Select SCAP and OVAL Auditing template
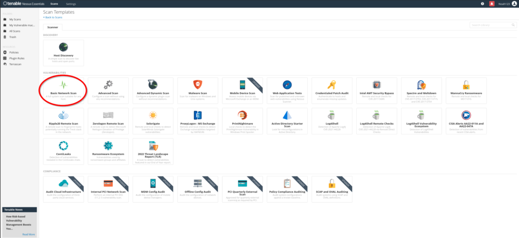Screen dimensions: 519x238 pos(331,189)
